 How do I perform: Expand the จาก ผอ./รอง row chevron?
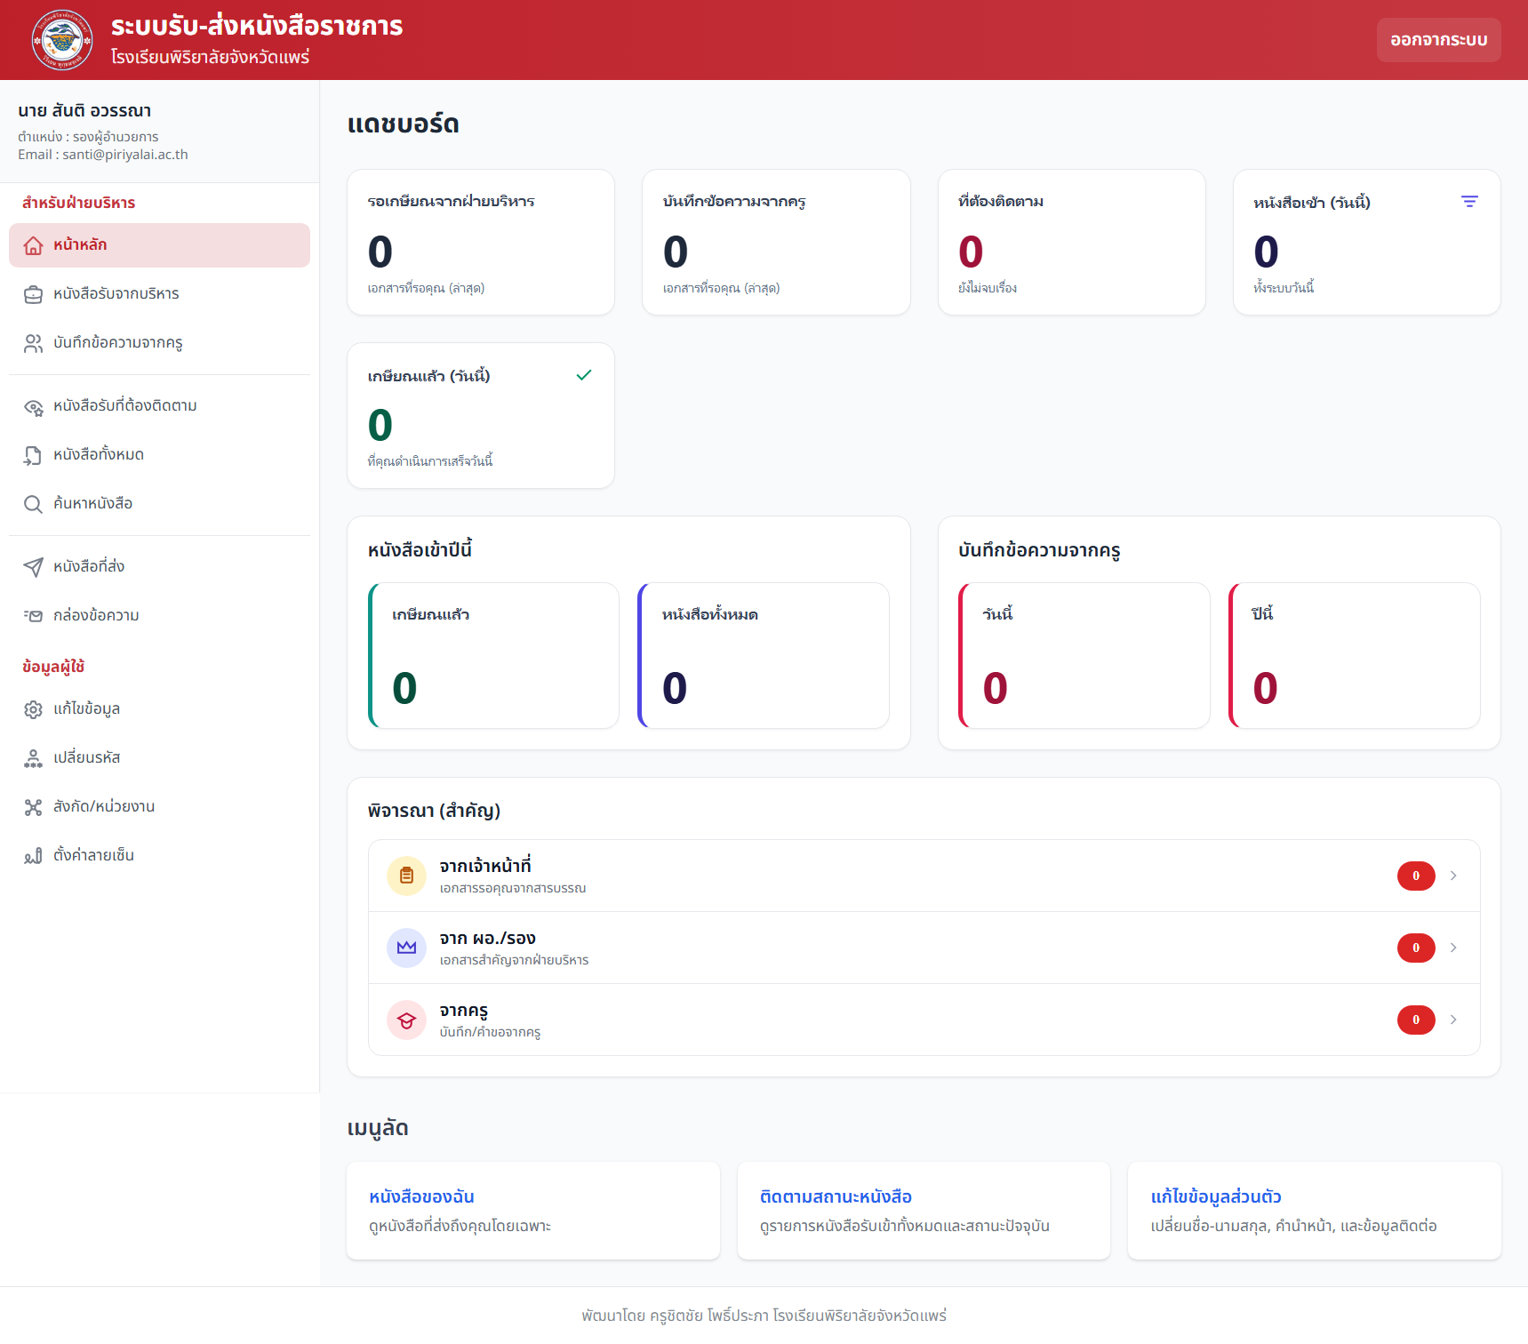click(x=1453, y=948)
